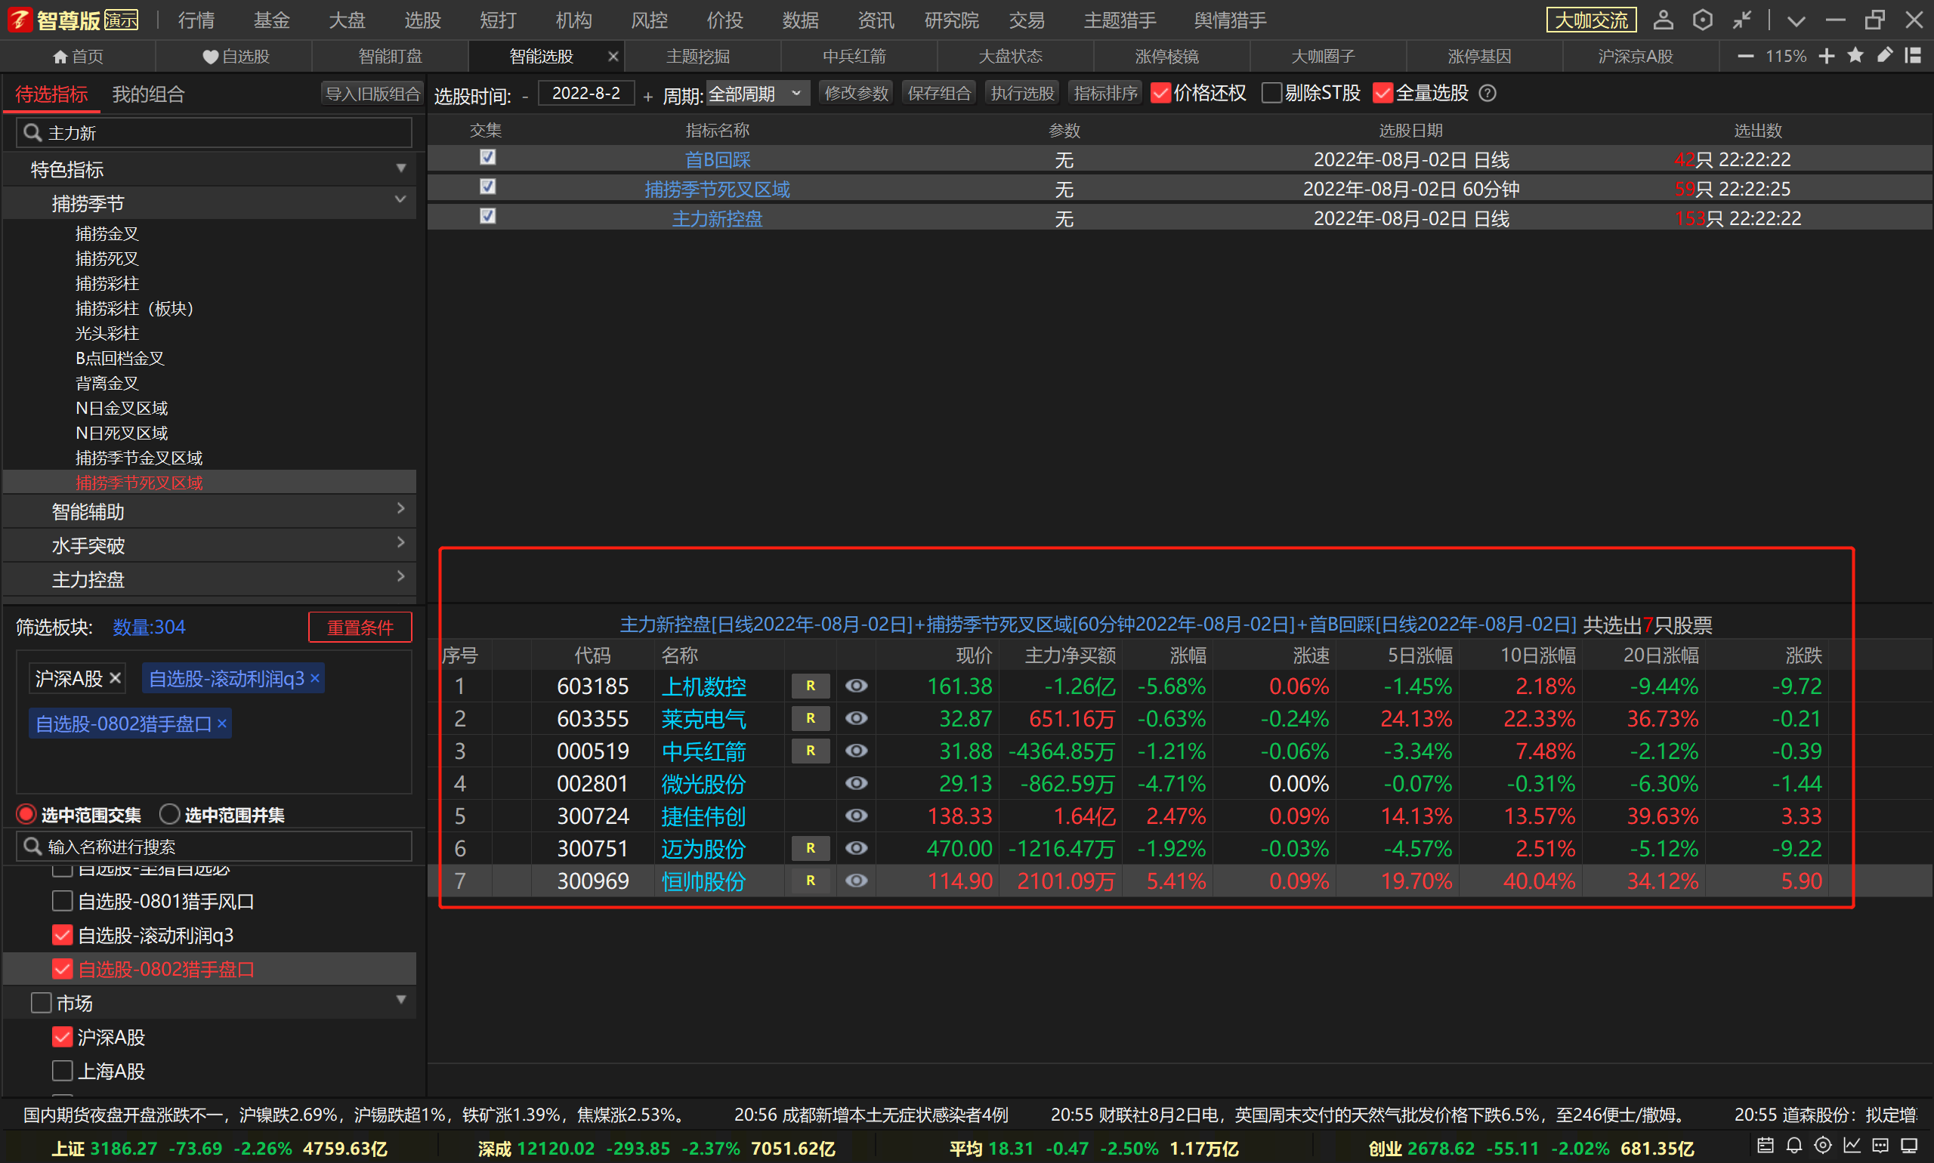Click the 保存组合 button
Viewport: 1934px width, 1163px height.
(x=939, y=93)
